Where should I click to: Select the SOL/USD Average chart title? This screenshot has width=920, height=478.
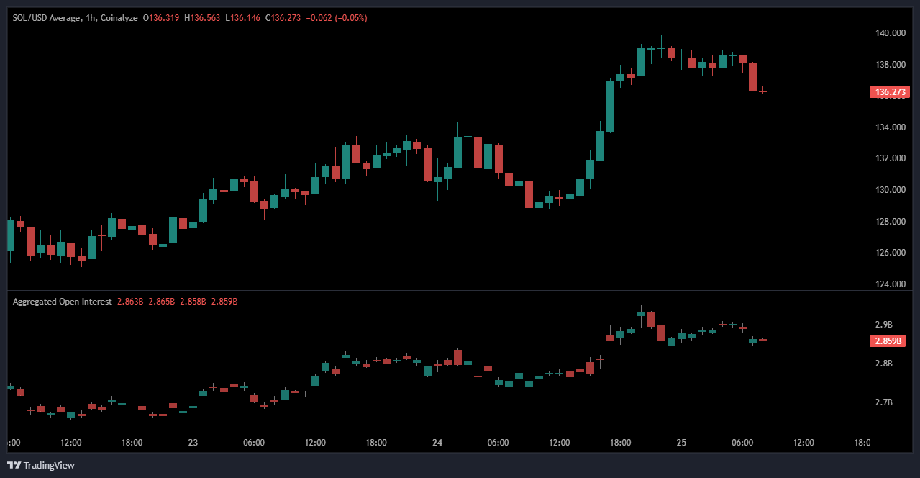pos(46,18)
